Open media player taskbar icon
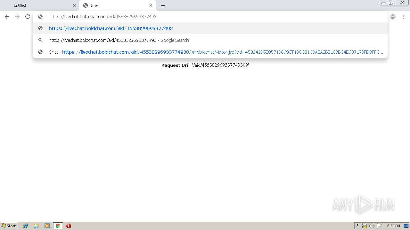 pyautogui.click(x=47, y=226)
